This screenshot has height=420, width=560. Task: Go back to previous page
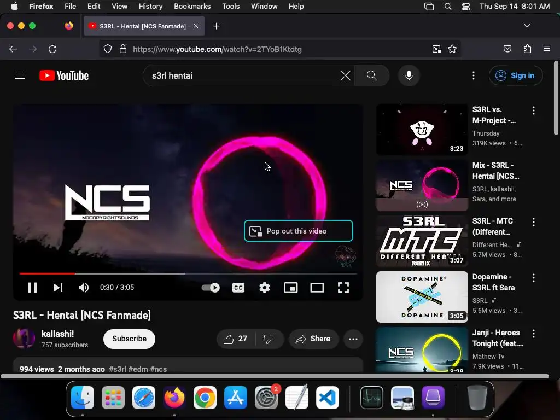(13, 49)
